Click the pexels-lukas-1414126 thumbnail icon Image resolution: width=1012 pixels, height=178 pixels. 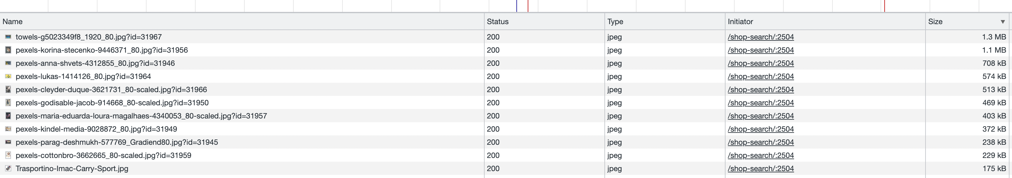pos(8,76)
